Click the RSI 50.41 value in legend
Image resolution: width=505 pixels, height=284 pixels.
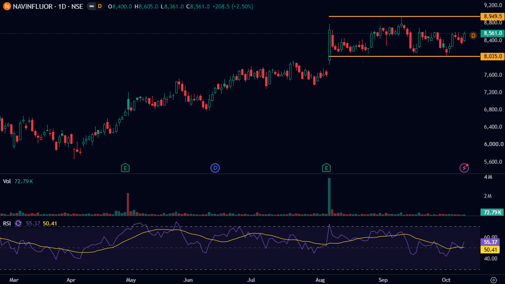tap(50, 223)
